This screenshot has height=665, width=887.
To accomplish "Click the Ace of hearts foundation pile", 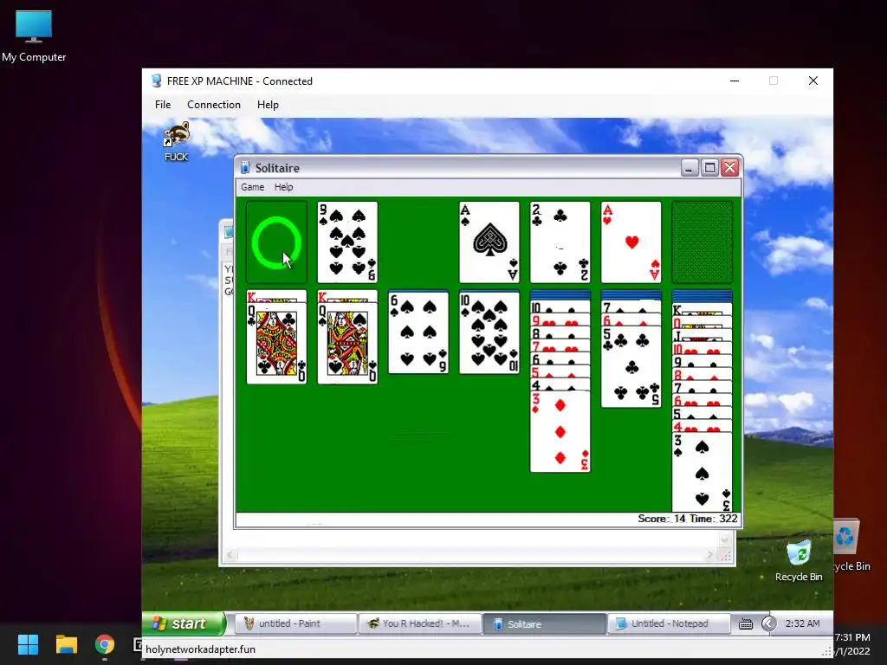I will [x=631, y=242].
